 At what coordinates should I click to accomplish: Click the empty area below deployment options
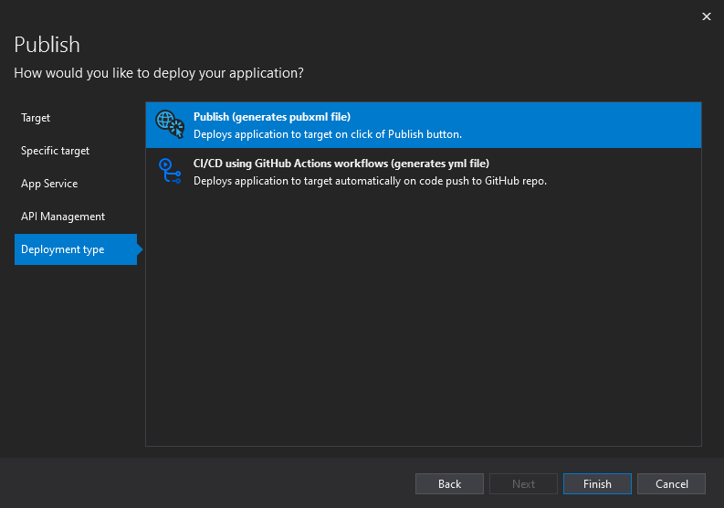tap(423, 320)
